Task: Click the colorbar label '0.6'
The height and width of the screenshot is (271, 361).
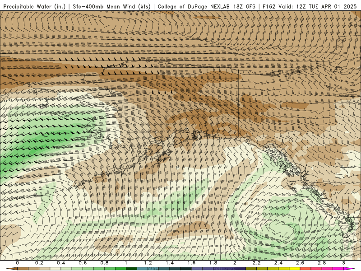Action: pyautogui.click(x=83, y=263)
